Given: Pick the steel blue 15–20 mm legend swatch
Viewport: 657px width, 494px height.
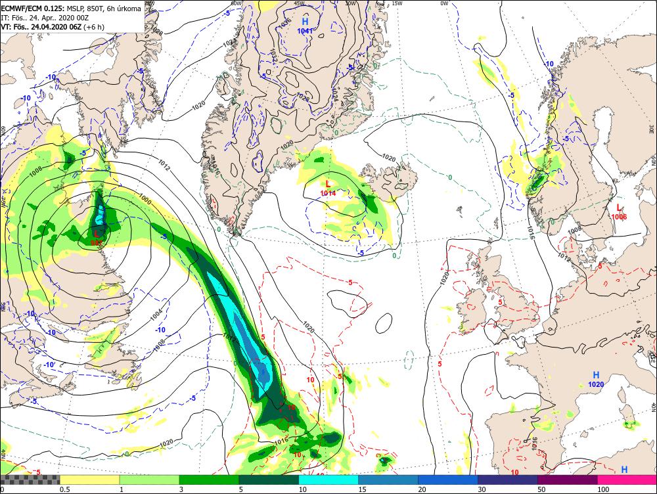Looking at the screenshot, I should point(388,480).
